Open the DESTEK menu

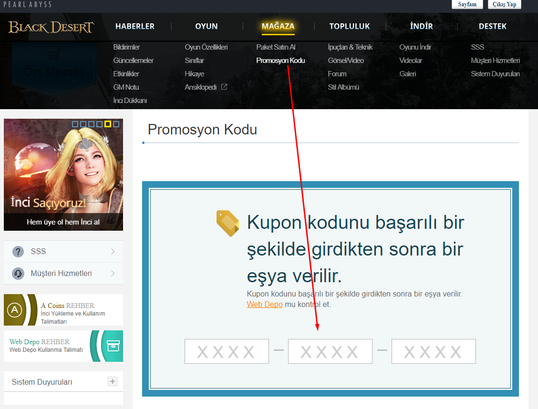[492, 26]
